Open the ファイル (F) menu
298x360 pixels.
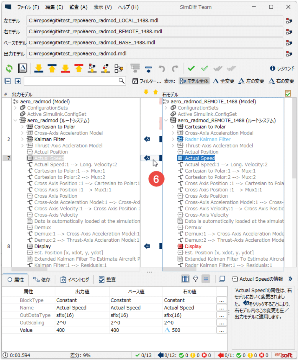28,7
